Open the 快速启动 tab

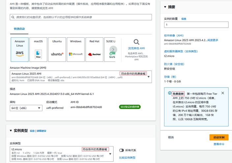click(x=19, y=29)
